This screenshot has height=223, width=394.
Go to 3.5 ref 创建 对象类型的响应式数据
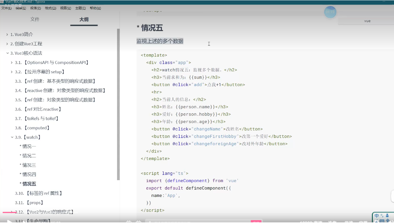[56, 100]
